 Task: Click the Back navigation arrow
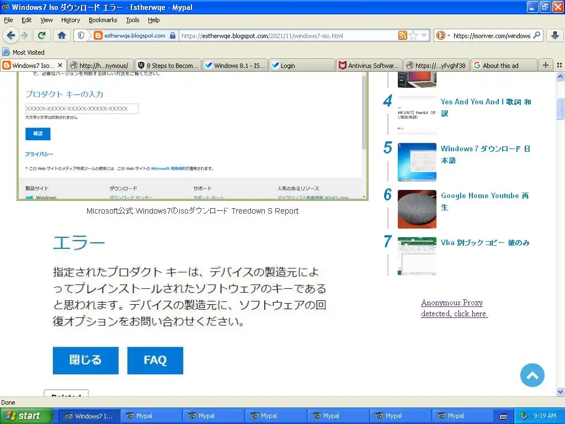click(10, 35)
